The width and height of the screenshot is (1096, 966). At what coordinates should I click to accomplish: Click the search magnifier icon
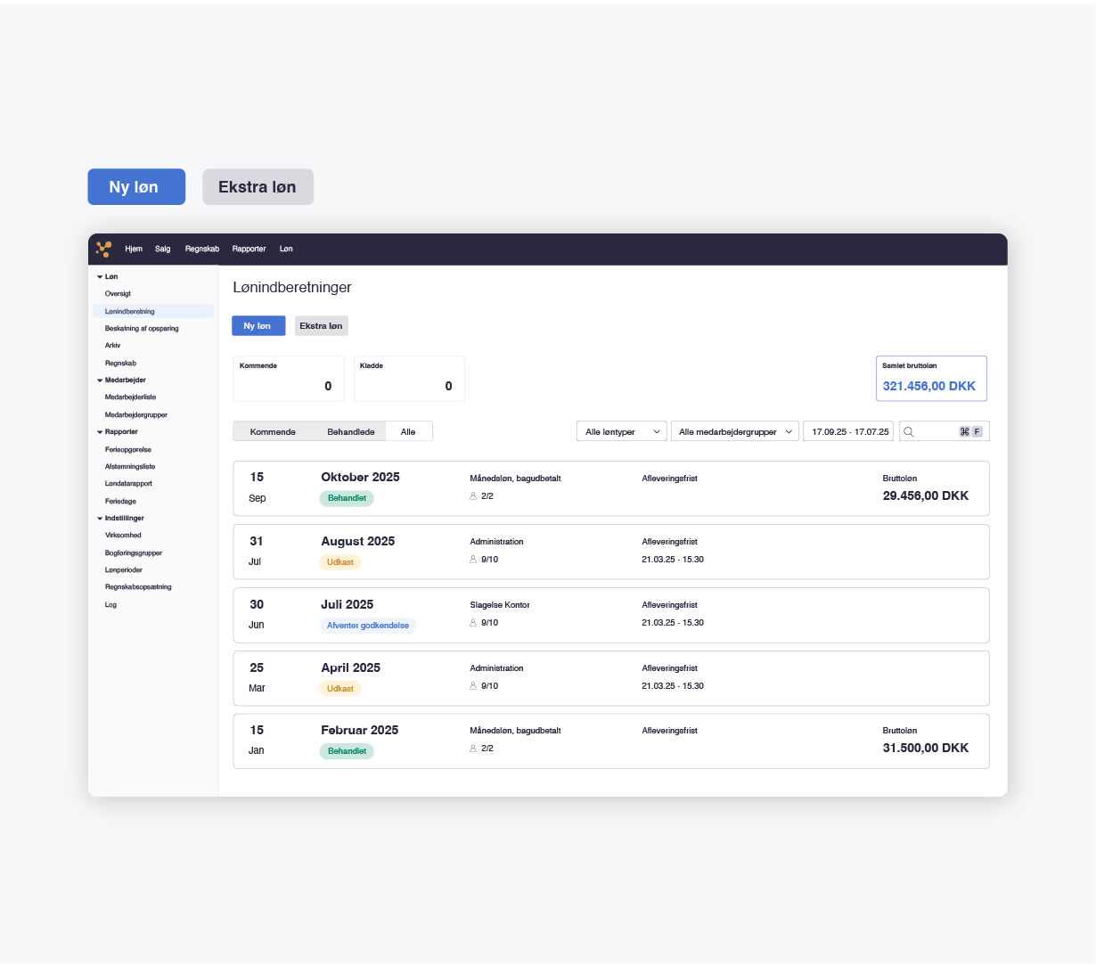(x=909, y=432)
